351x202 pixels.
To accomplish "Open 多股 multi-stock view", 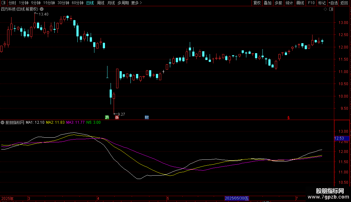I will click(278, 3).
